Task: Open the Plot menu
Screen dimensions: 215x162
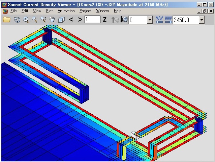Action: point(49,11)
